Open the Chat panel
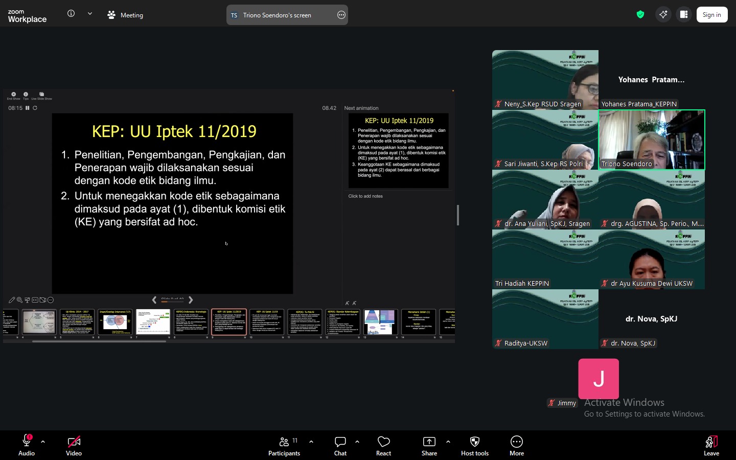The width and height of the screenshot is (736, 460). point(340,445)
